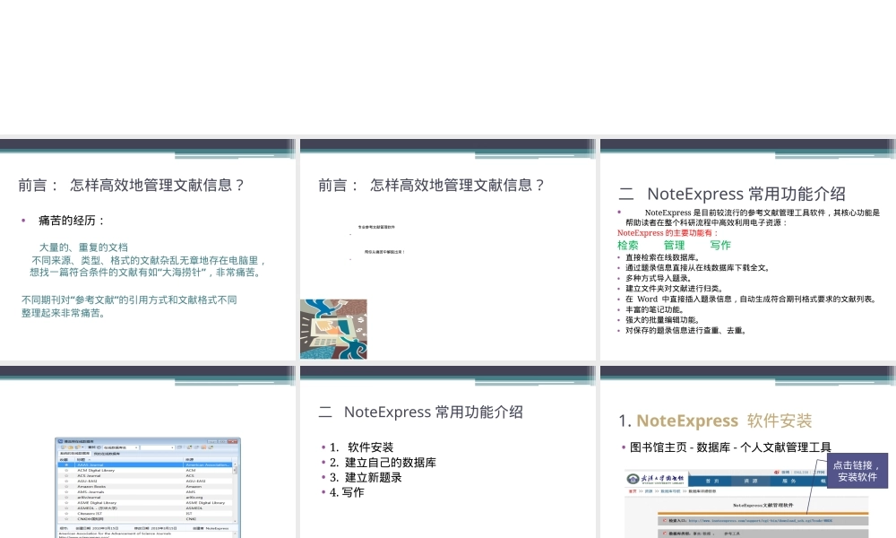The height and width of the screenshot is (538, 896).
Task: Click the ACM Digital Library row in the database screenshot
Action: click(x=146, y=471)
